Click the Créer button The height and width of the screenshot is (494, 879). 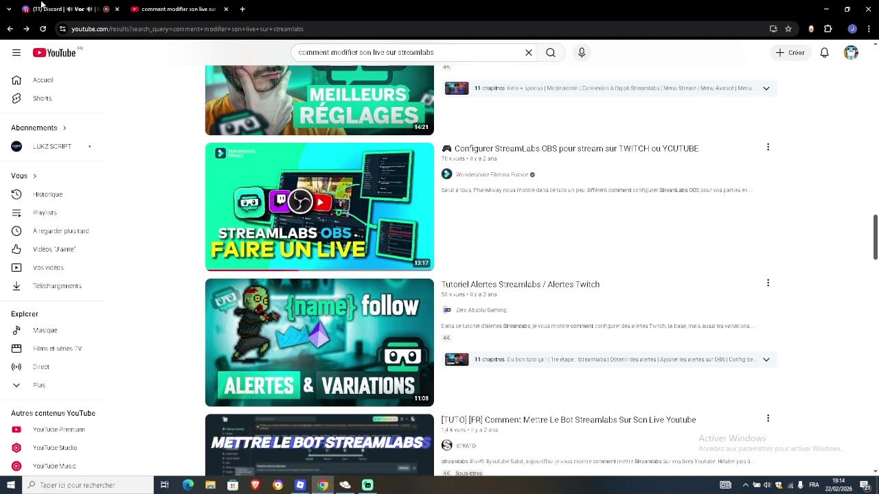[790, 53]
